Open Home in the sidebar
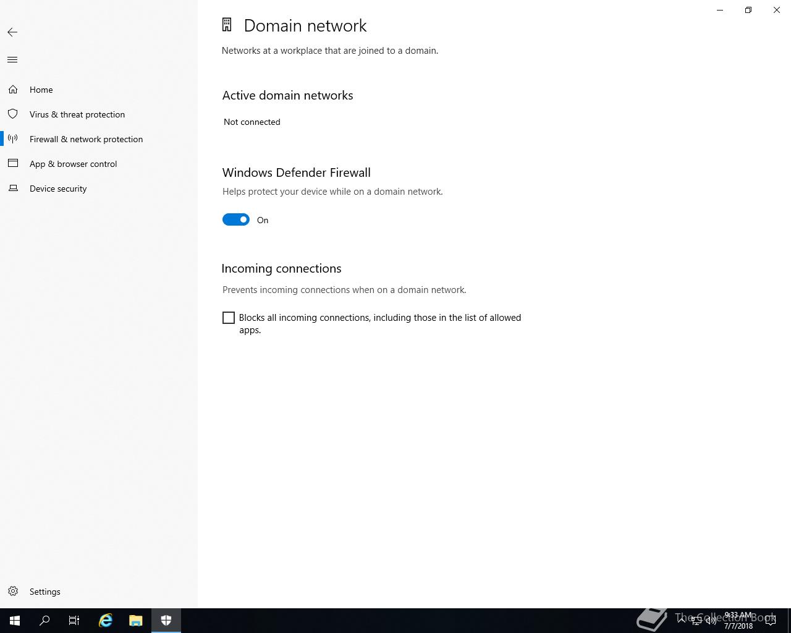 [41, 90]
